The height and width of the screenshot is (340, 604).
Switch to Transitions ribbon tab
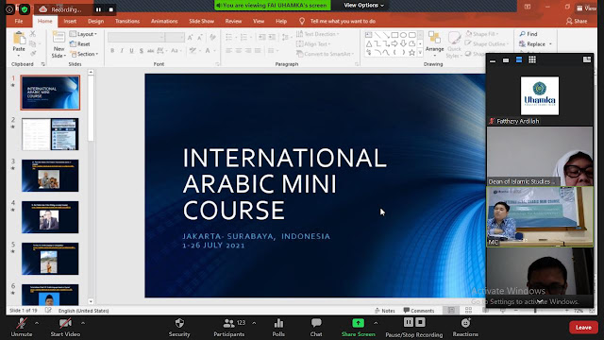click(x=127, y=21)
